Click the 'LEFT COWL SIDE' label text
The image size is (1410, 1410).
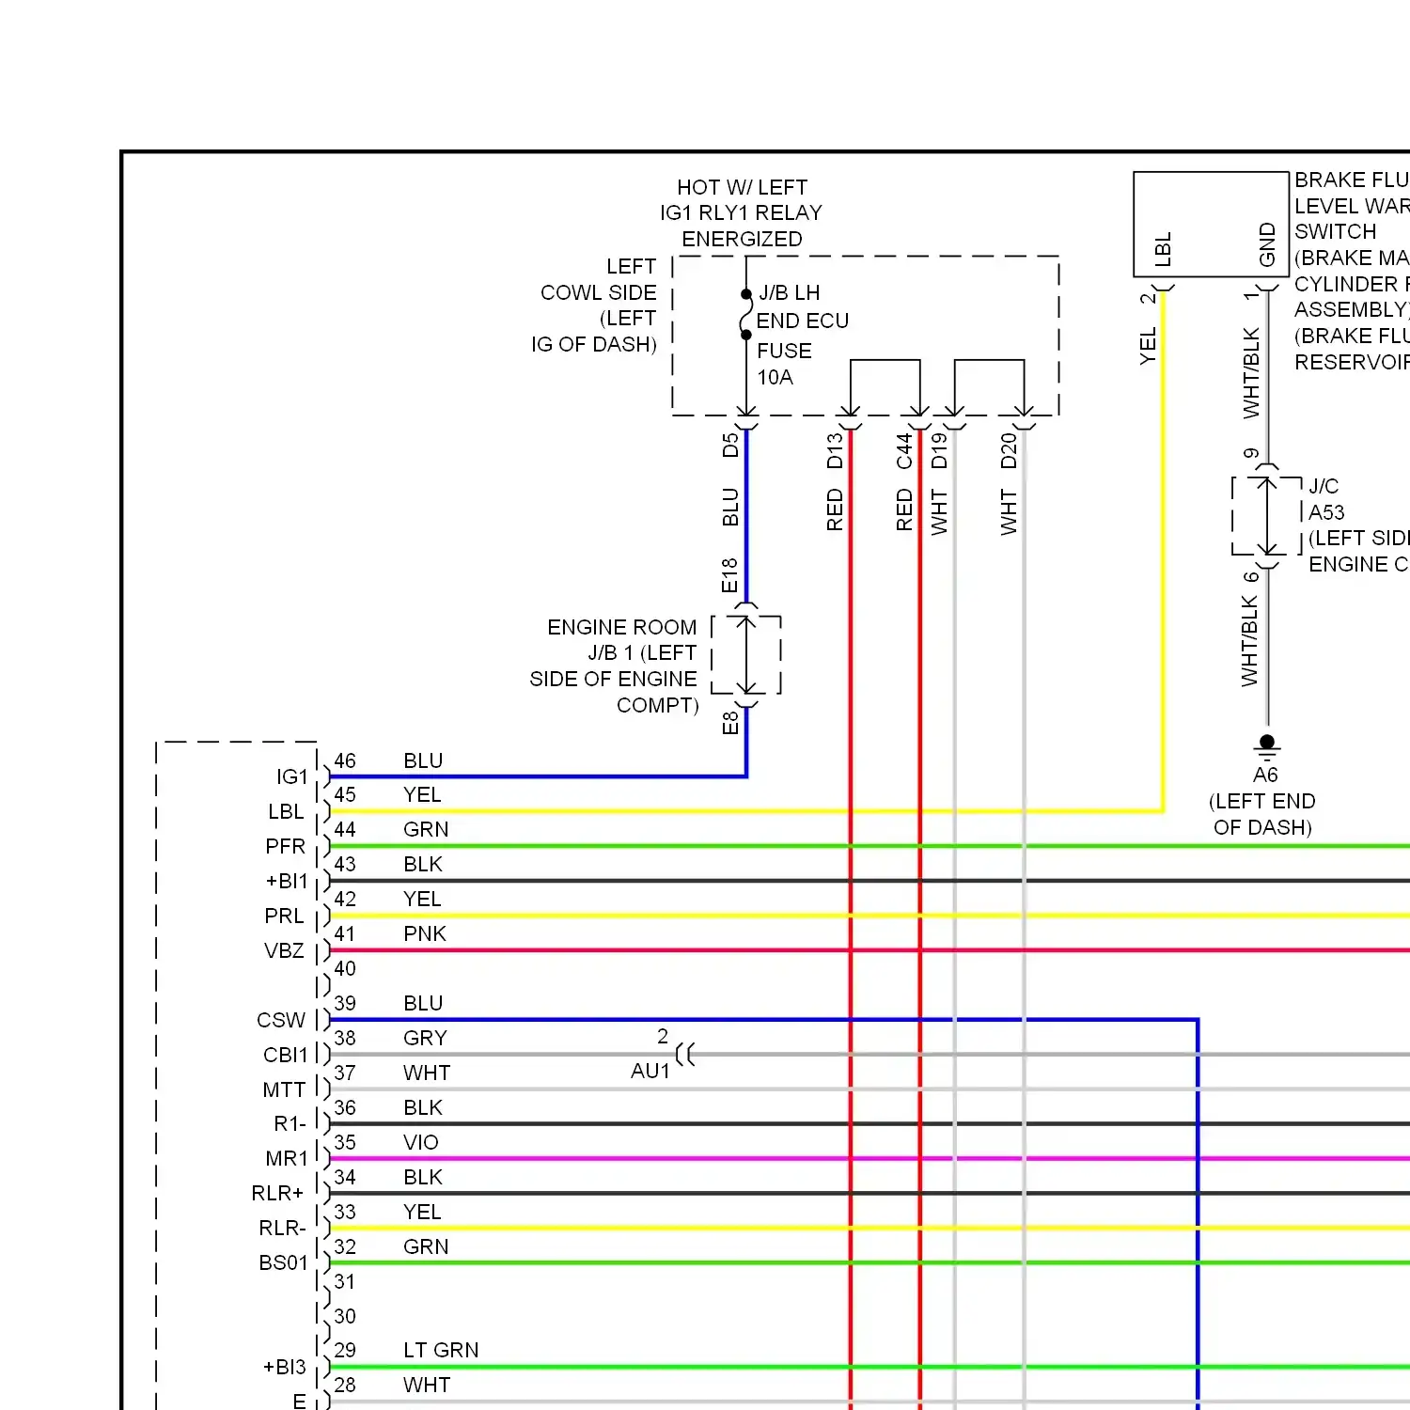point(598,279)
